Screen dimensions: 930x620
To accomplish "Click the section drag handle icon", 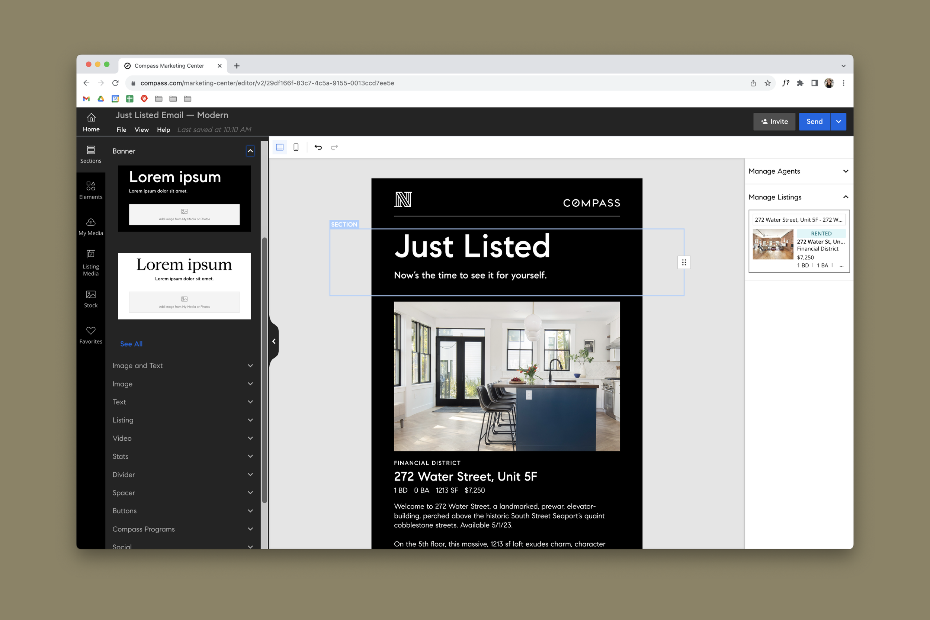I will coord(684,262).
